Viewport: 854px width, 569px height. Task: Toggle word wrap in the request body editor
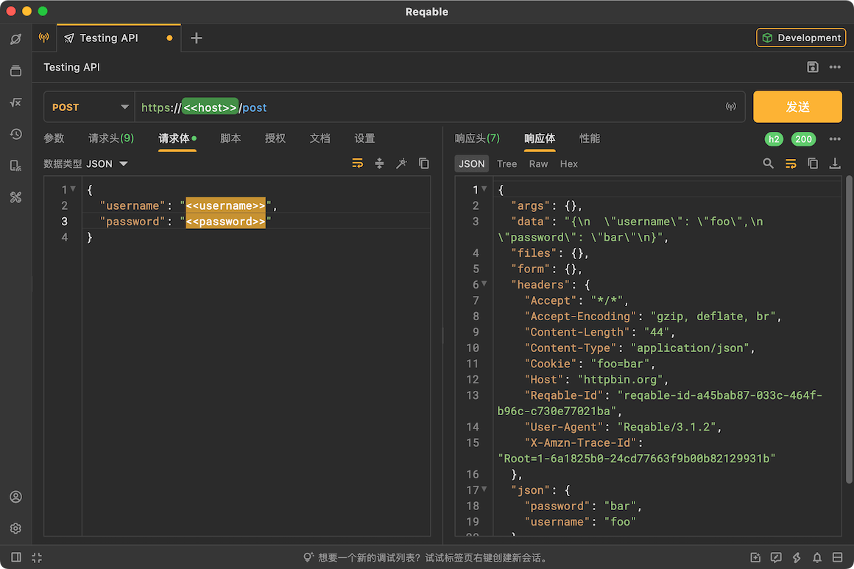tap(357, 163)
